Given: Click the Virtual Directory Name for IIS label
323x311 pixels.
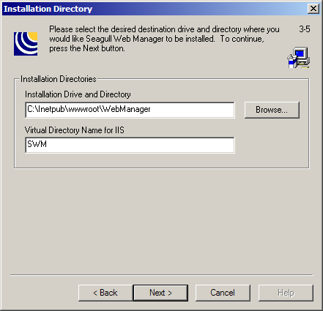Looking at the screenshot, I should [75, 130].
